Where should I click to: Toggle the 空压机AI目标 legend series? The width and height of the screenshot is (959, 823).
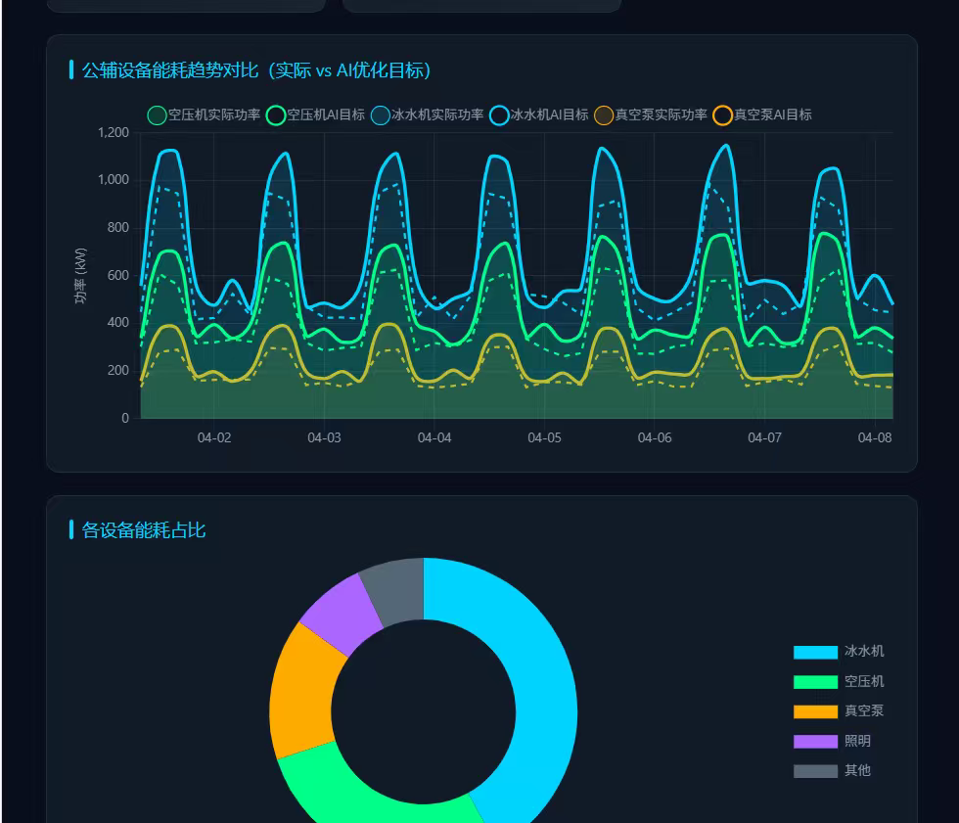[x=315, y=114]
